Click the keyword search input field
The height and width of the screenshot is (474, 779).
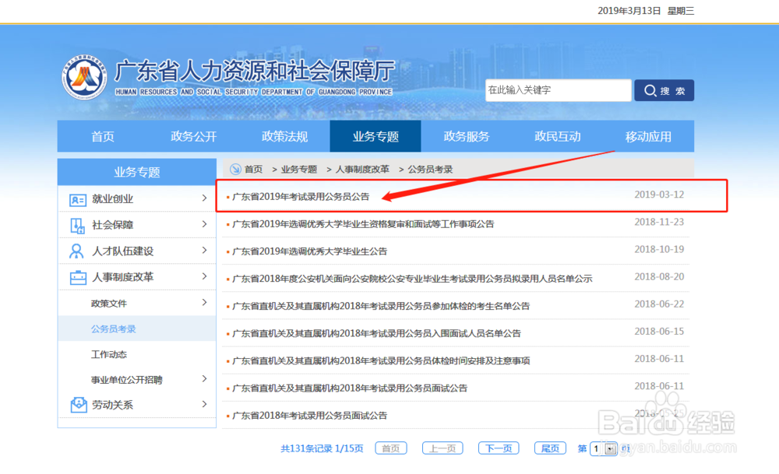click(558, 90)
